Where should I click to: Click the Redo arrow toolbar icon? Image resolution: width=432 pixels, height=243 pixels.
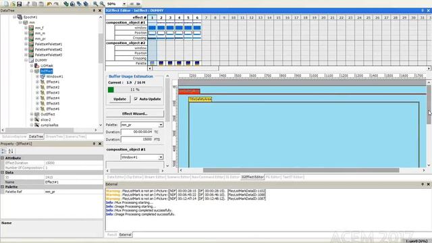56,4
